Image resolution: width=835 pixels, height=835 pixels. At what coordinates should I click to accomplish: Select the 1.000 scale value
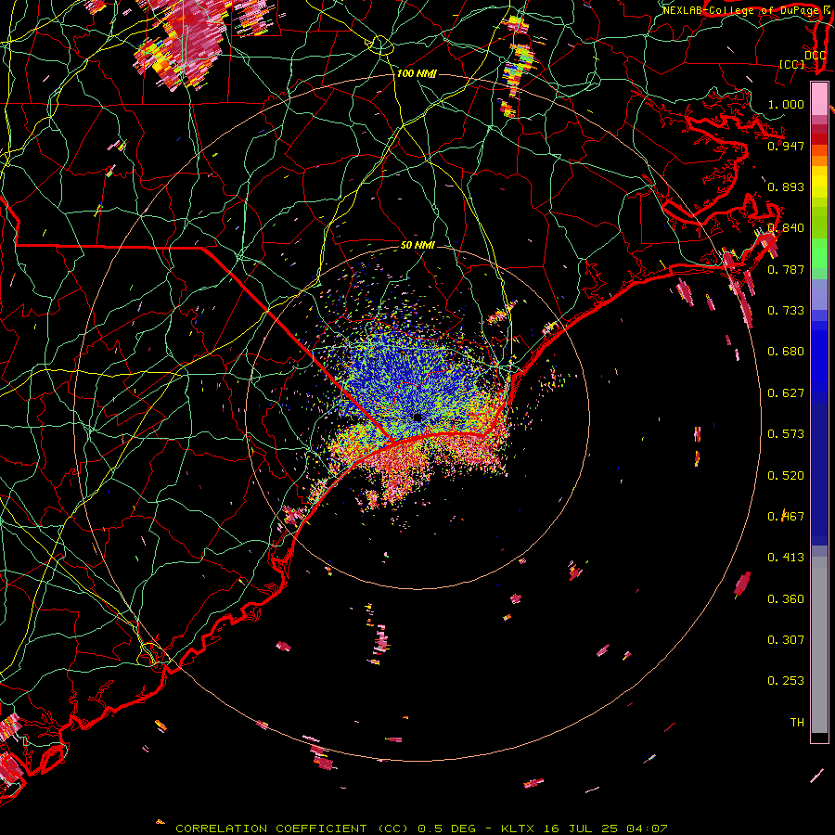pyautogui.click(x=786, y=104)
